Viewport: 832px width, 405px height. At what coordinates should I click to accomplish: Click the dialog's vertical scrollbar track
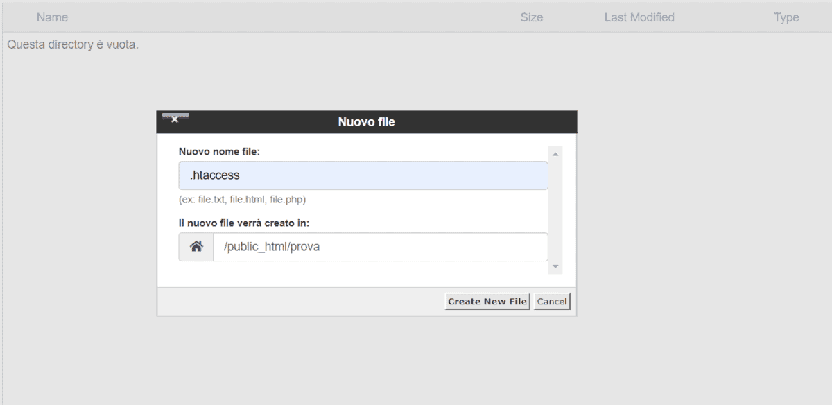(555, 208)
